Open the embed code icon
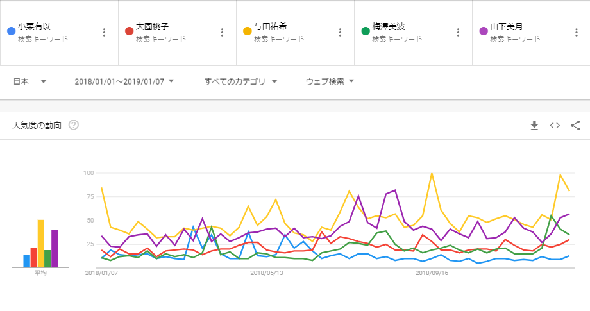The height and width of the screenshot is (311, 590). click(x=555, y=125)
